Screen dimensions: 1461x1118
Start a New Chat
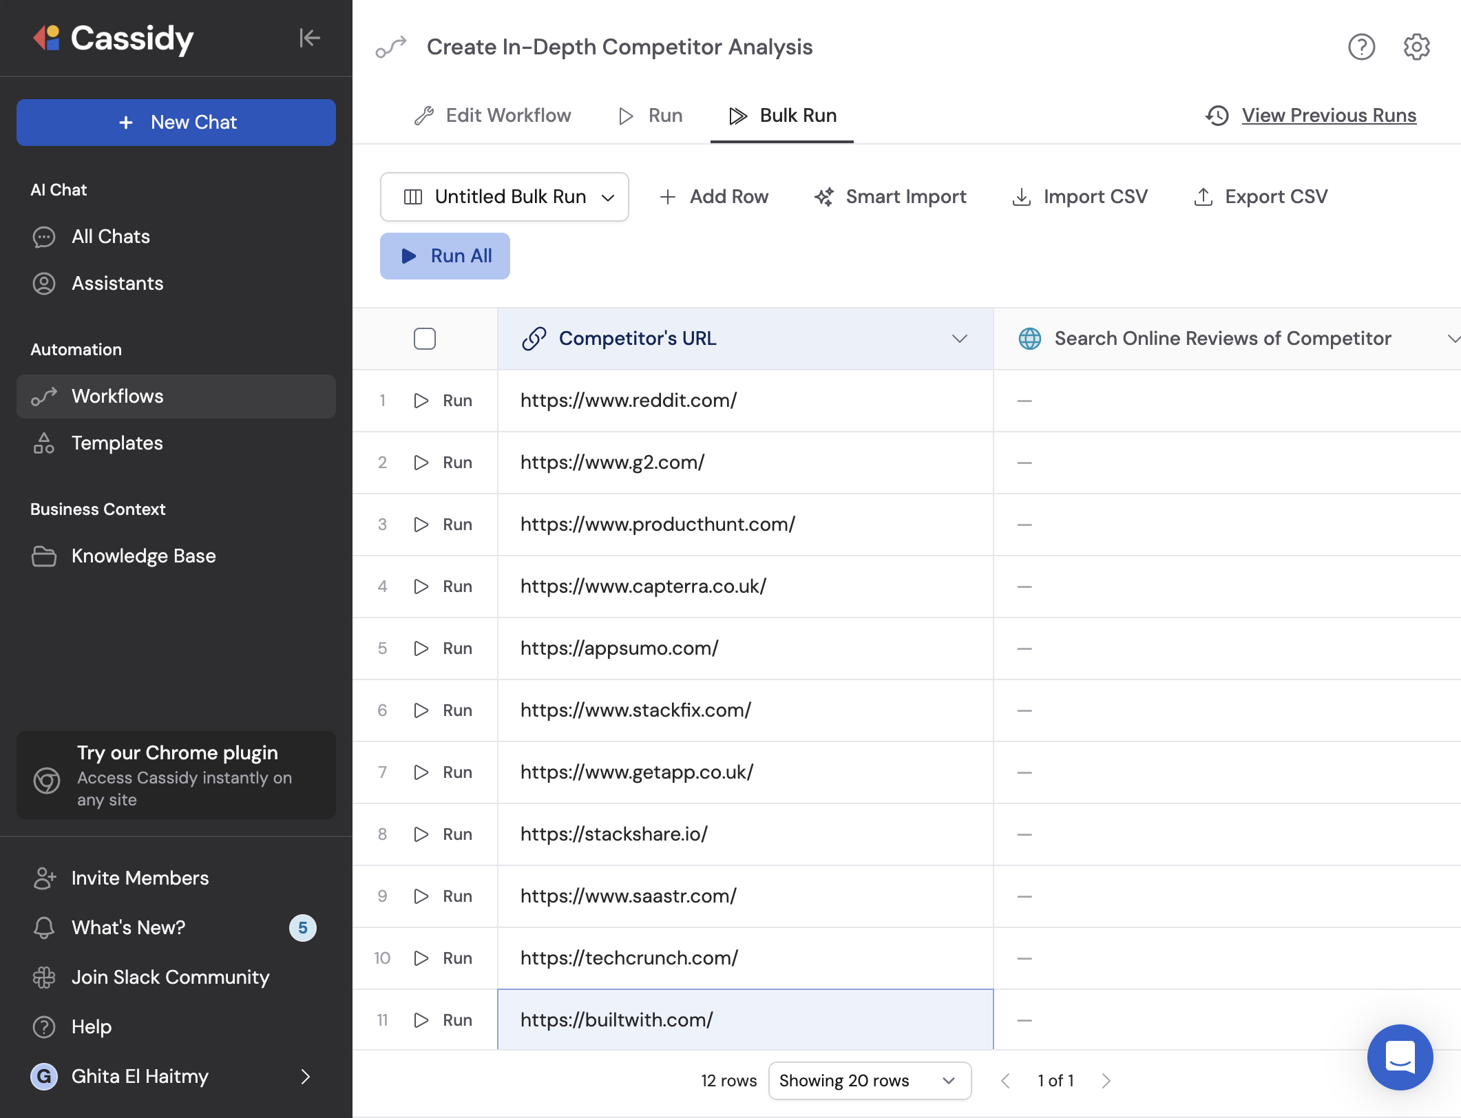(176, 123)
